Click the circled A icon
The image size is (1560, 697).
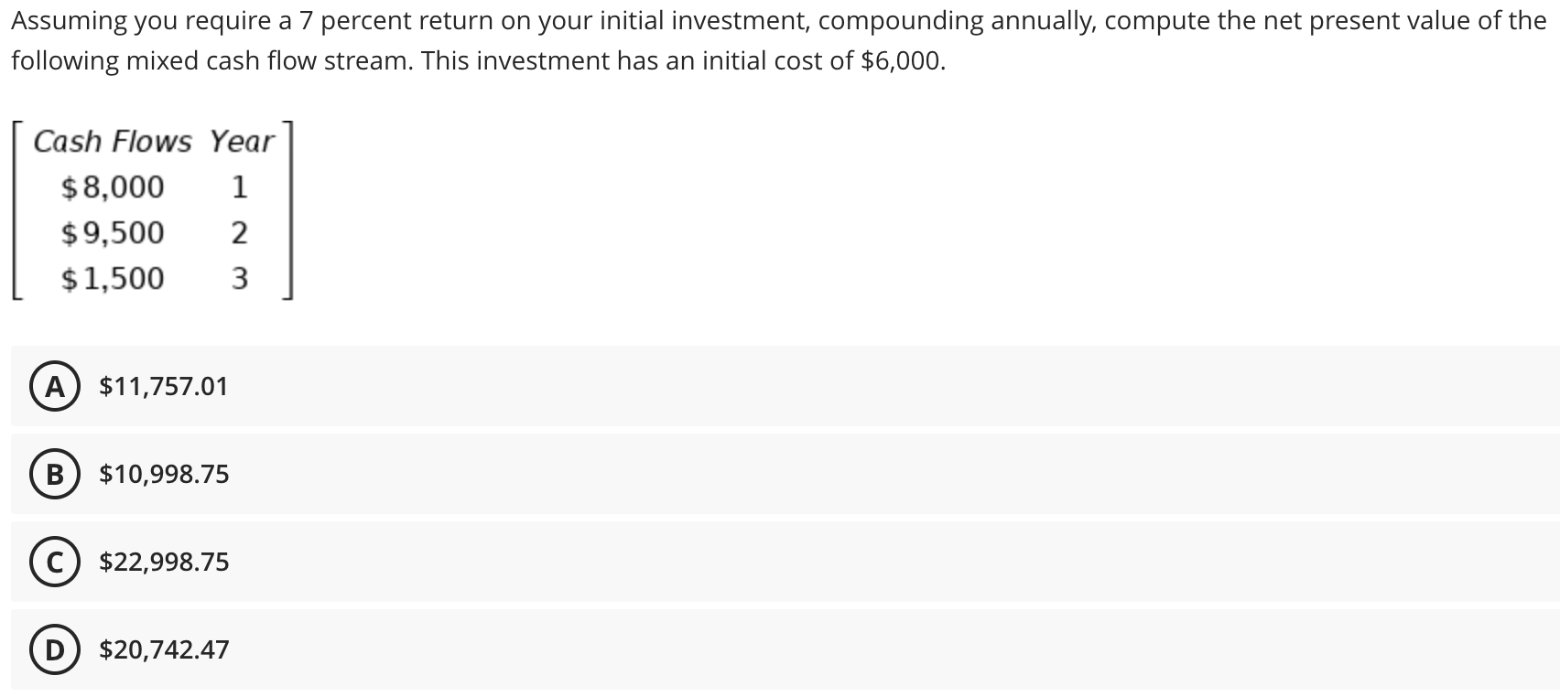57,386
